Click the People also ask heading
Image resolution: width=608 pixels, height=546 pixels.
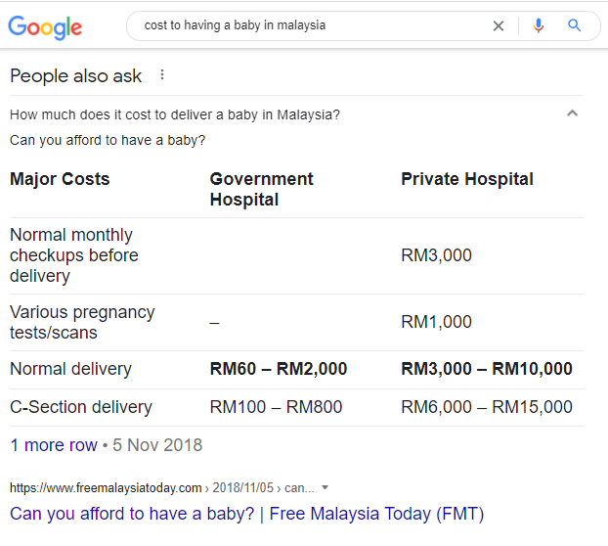75,76
